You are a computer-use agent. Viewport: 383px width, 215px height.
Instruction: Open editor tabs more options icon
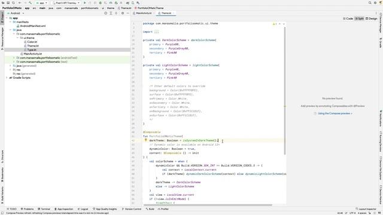376,13
